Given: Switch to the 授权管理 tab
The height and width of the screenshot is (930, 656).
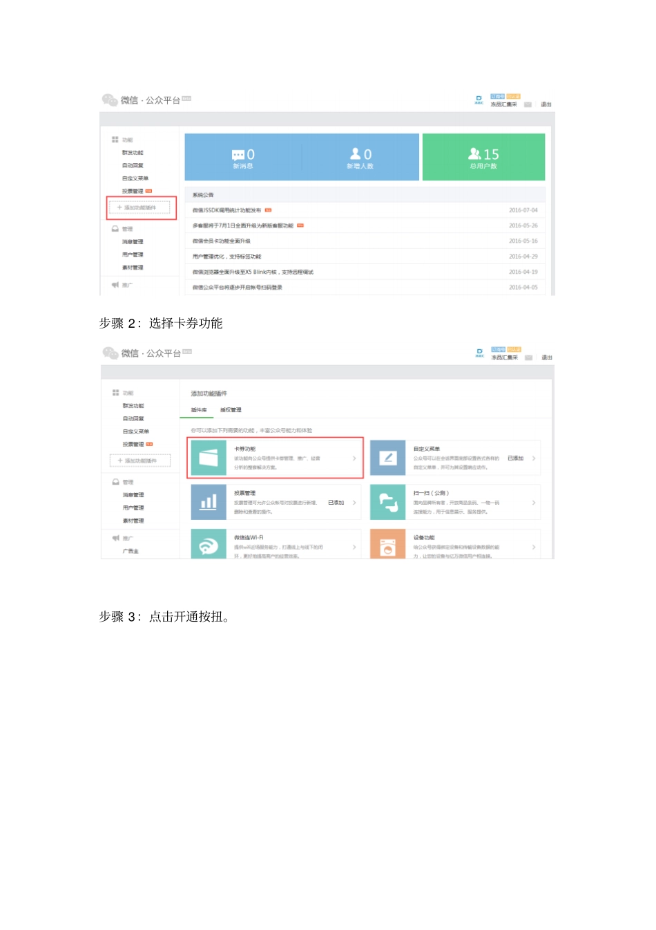Looking at the screenshot, I should point(231,410).
